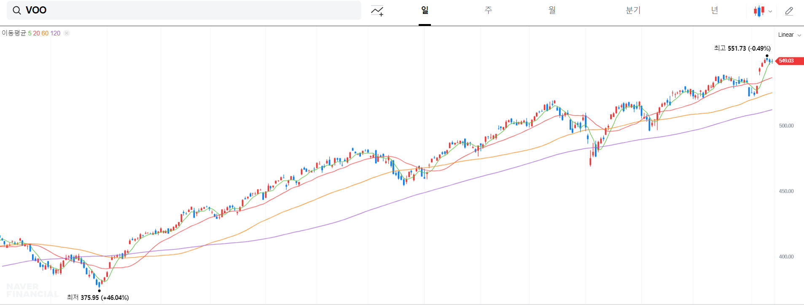Select the 일 (daily) tab
The height and width of the screenshot is (305, 804).
pyautogui.click(x=425, y=10)
